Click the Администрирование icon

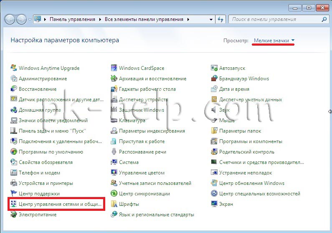(x=13, y=79)
